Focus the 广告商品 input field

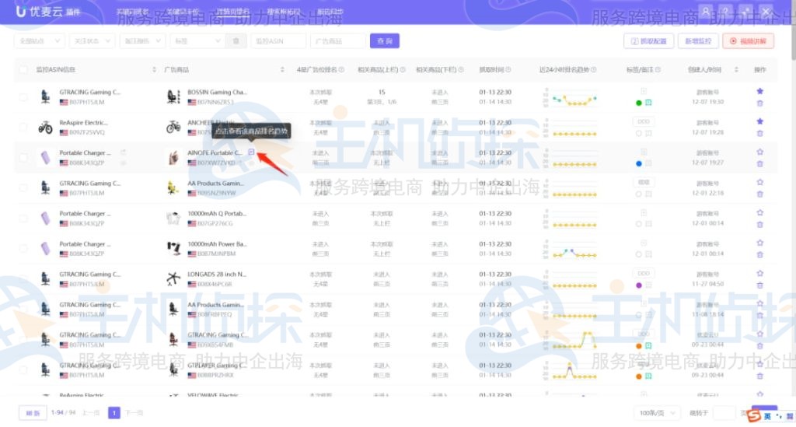click(337, 41)
